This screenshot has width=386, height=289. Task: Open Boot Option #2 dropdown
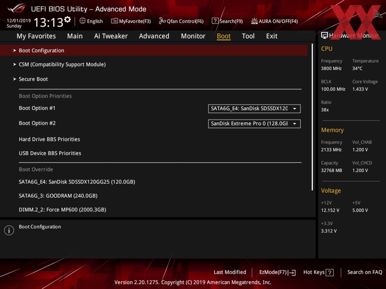click(254, 124)
